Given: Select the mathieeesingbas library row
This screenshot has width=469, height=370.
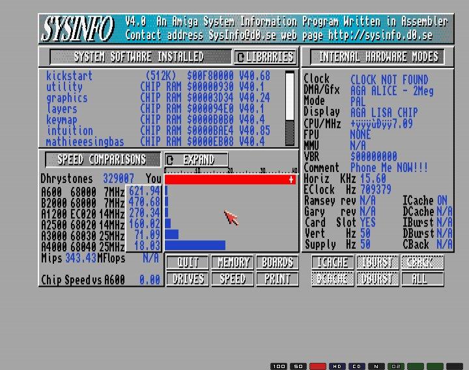Looking at the screenshot, I should [158, 141].
